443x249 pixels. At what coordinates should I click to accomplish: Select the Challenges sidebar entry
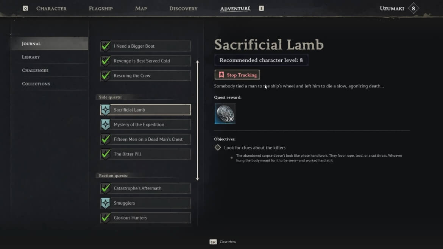coord(35,70)
